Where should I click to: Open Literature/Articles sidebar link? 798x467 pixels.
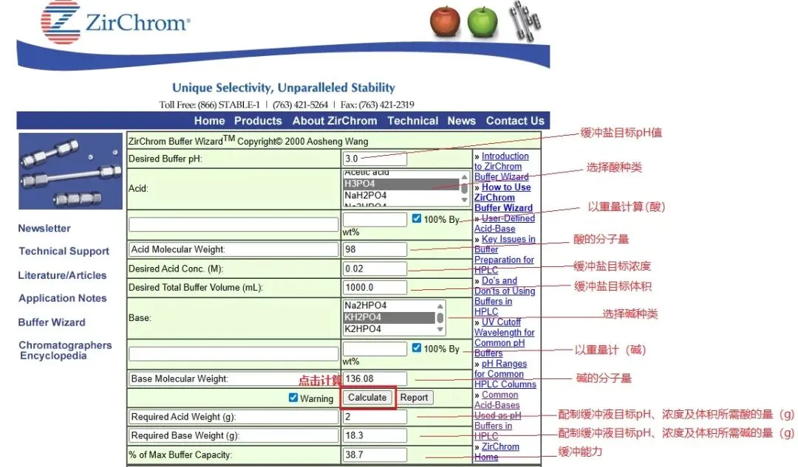[x=62, y=275]
